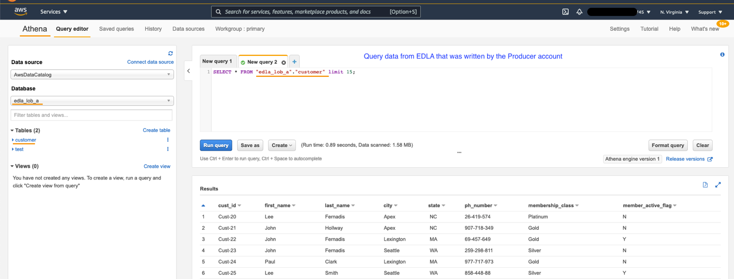Open Saved queries tab

(x=117, y=29)
